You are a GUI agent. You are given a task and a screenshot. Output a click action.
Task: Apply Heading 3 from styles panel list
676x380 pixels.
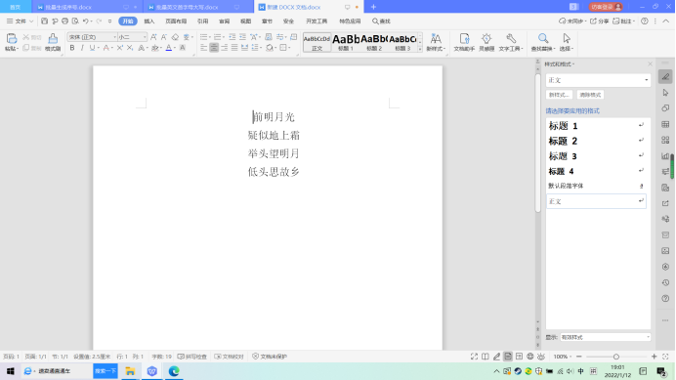click(596, 156)
